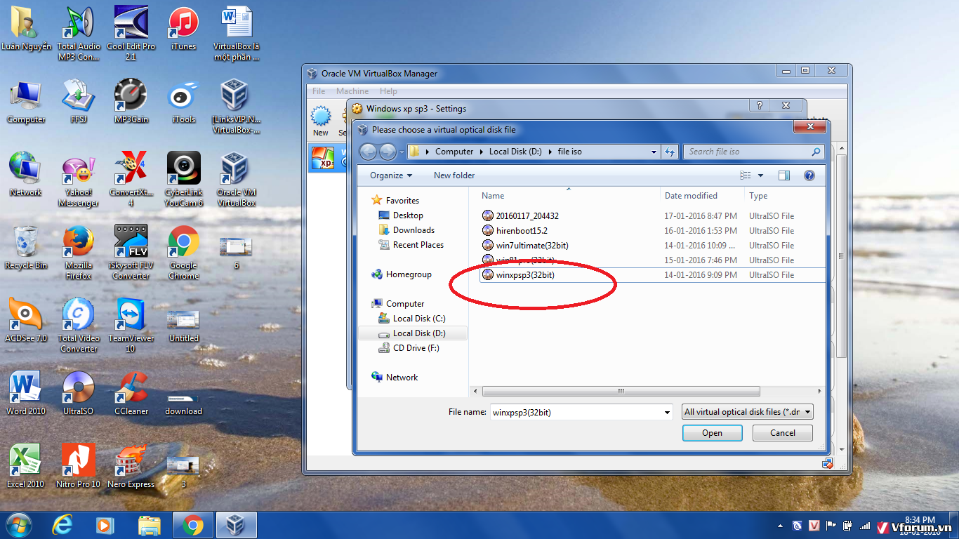The width and height of the screenshot is (959, 539).
Task: Expand the arrow after Local Disk (D:) breadcrumb
Action: click(550, 152)
